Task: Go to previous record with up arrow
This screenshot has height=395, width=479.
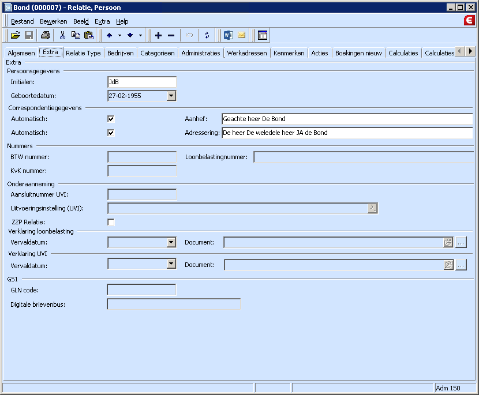Action: pyautogui.click(x=110, y=35)
